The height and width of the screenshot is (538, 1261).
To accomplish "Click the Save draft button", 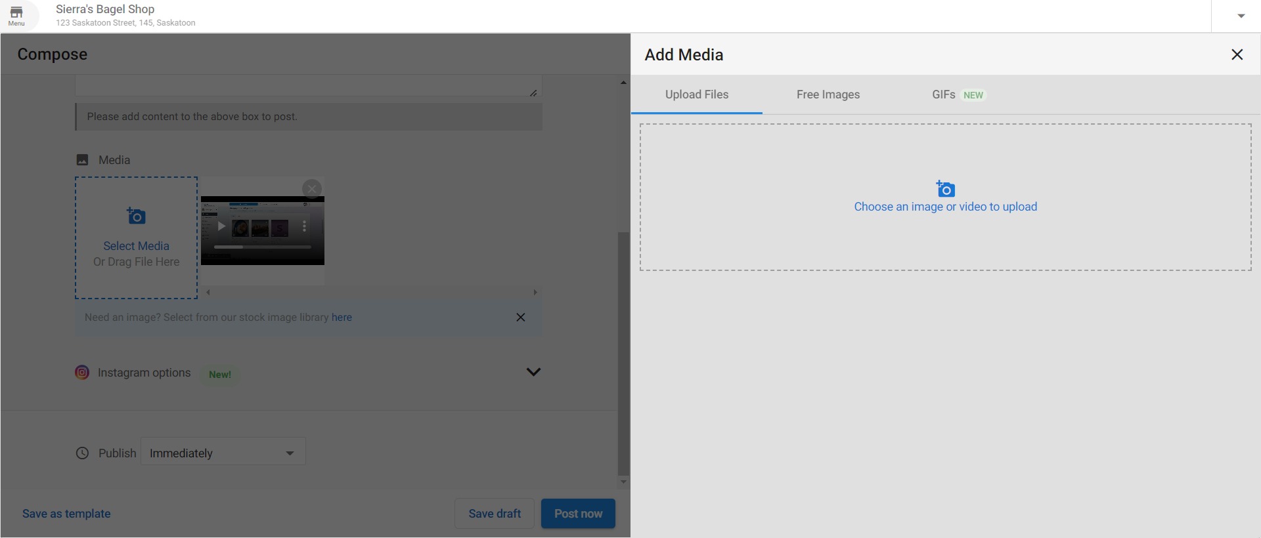I will [x=495, y=514].
